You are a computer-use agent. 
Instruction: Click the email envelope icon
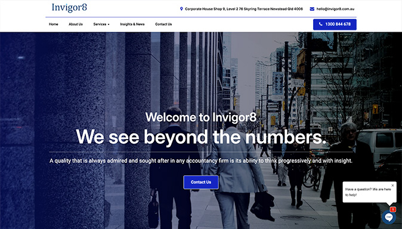(x=312, y=9)
